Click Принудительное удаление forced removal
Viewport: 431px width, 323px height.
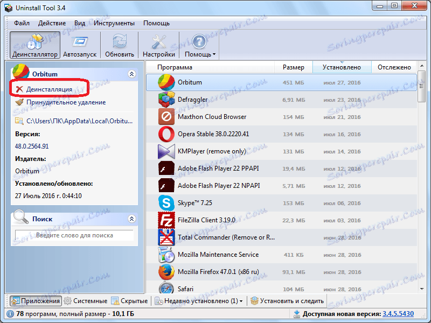[66, 102]
